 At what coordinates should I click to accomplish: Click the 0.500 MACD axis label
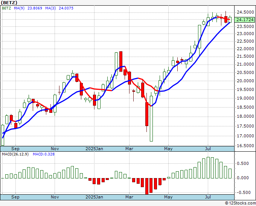[x=243, y=163]
